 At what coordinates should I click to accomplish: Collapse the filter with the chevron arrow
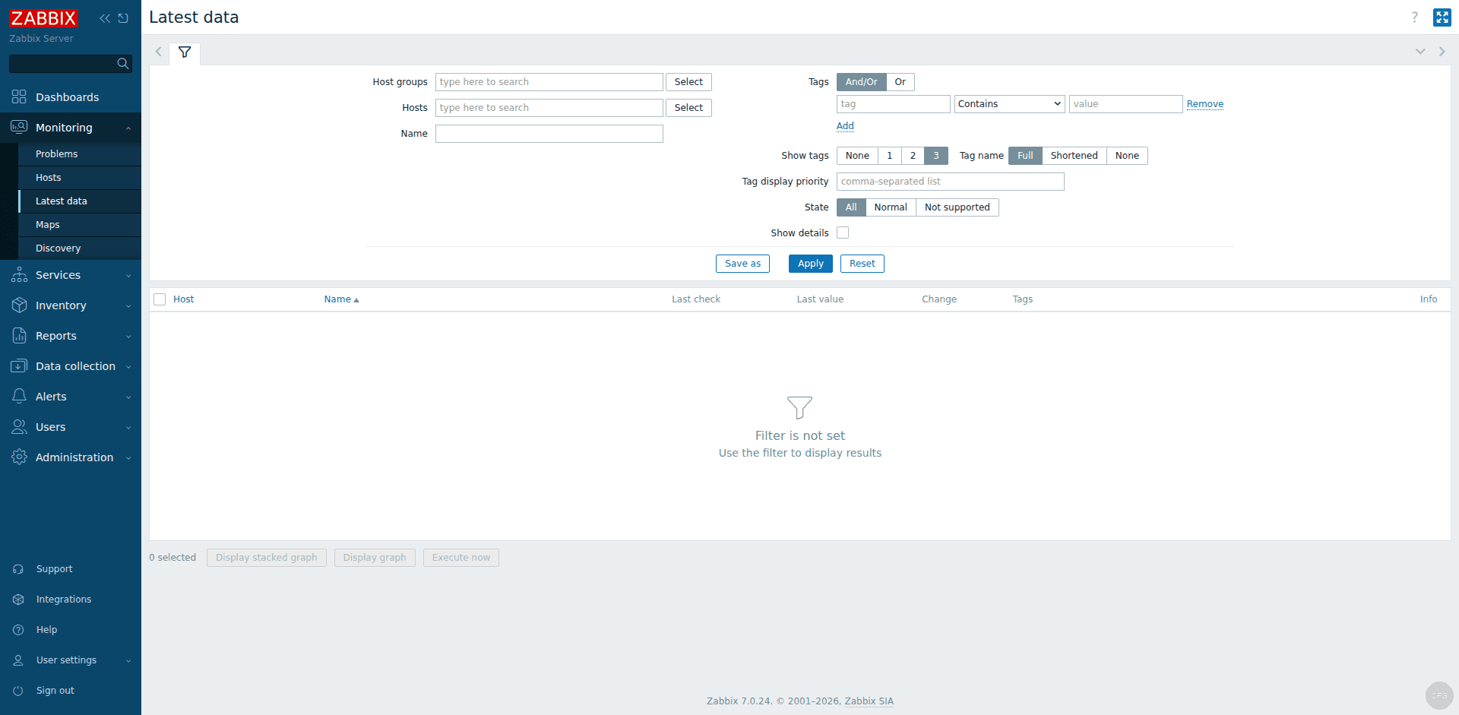(x=1420, y=52)
